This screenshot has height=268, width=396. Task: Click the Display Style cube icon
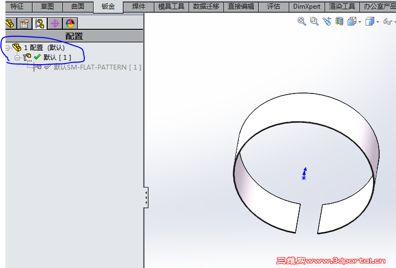pyautogui.click(x=370, y=21)
